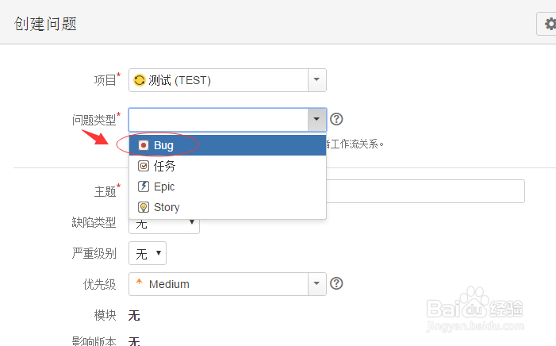Click the 任务 checkbox icon in dropdown
Viewport: 556px width, 346px height.
point(144,166)
